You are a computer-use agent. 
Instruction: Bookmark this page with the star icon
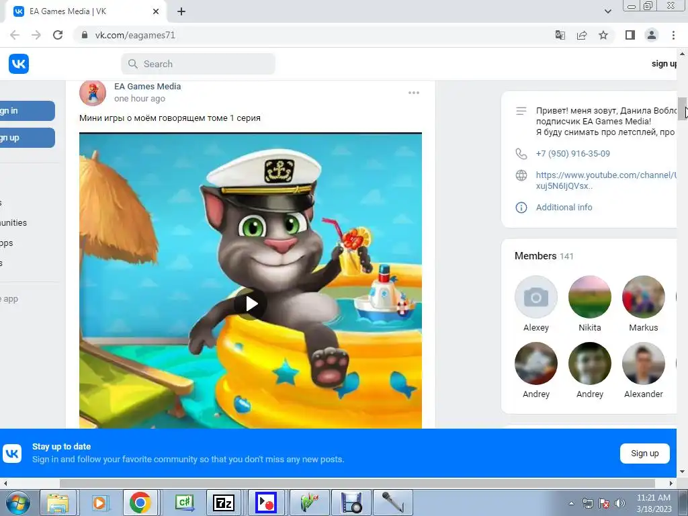603,35
